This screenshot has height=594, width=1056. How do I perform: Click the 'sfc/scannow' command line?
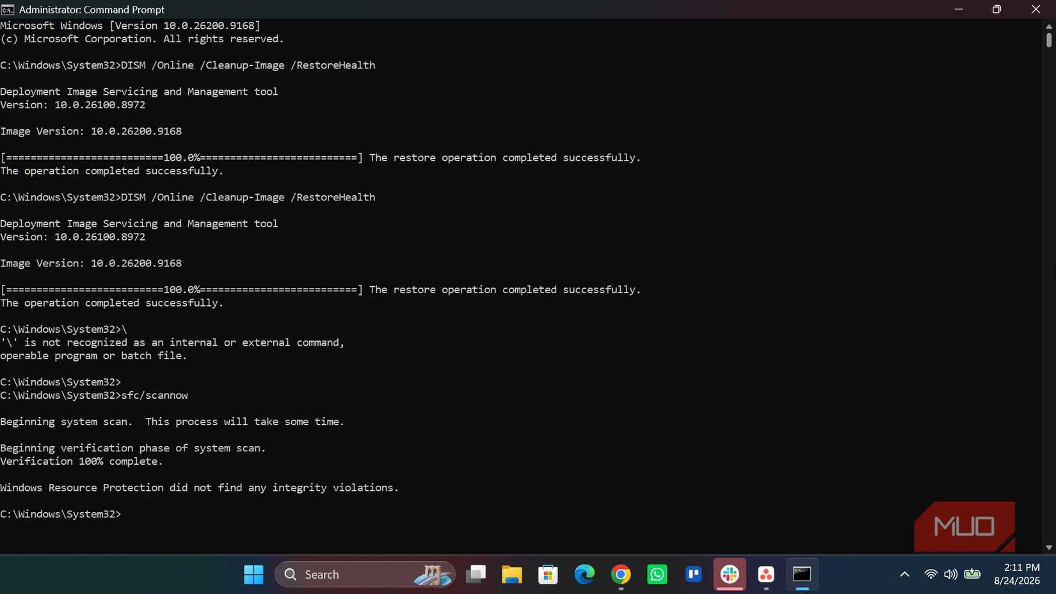coord(94,396)
